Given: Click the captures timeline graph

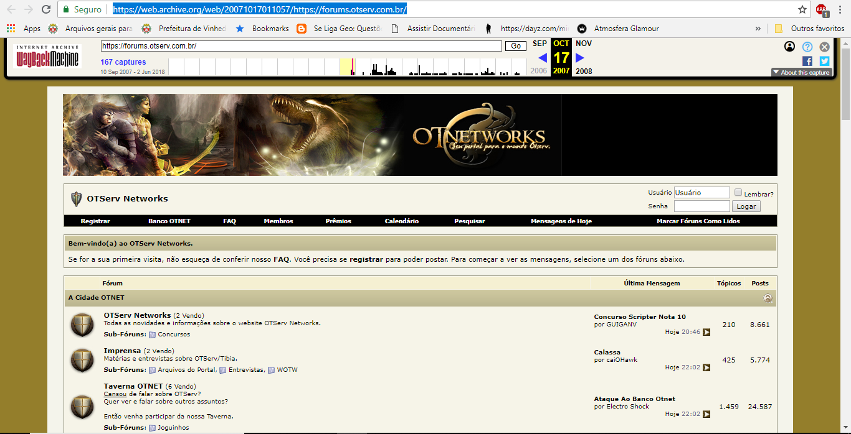Looking at the screenshot, I should pos(347,67).
